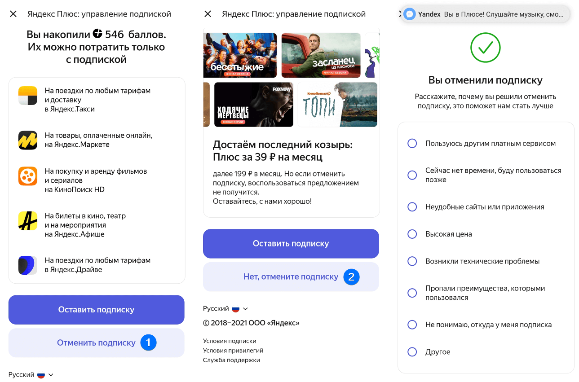The width and height of the screenshot is (579, 382).
Task: Tap the Yandex notification chat icon
Action: click(410, 14)
